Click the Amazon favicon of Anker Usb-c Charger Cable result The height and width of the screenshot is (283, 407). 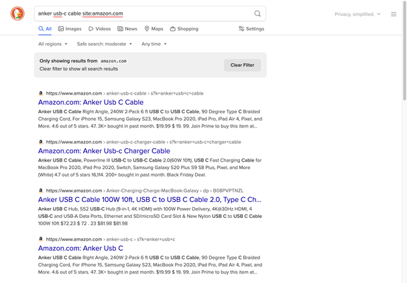click(41, 141)
